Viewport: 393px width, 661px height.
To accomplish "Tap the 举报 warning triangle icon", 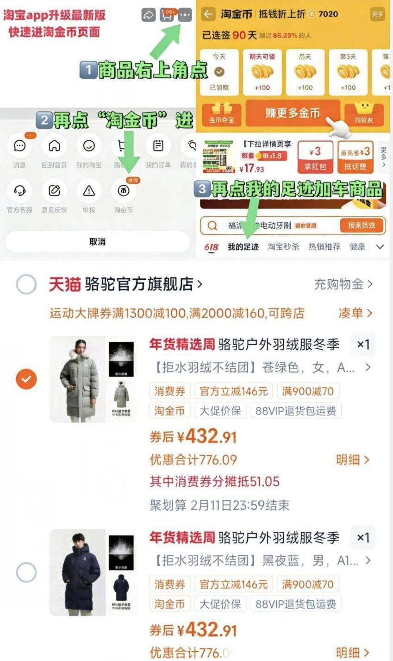I will [x=89, y=191].
